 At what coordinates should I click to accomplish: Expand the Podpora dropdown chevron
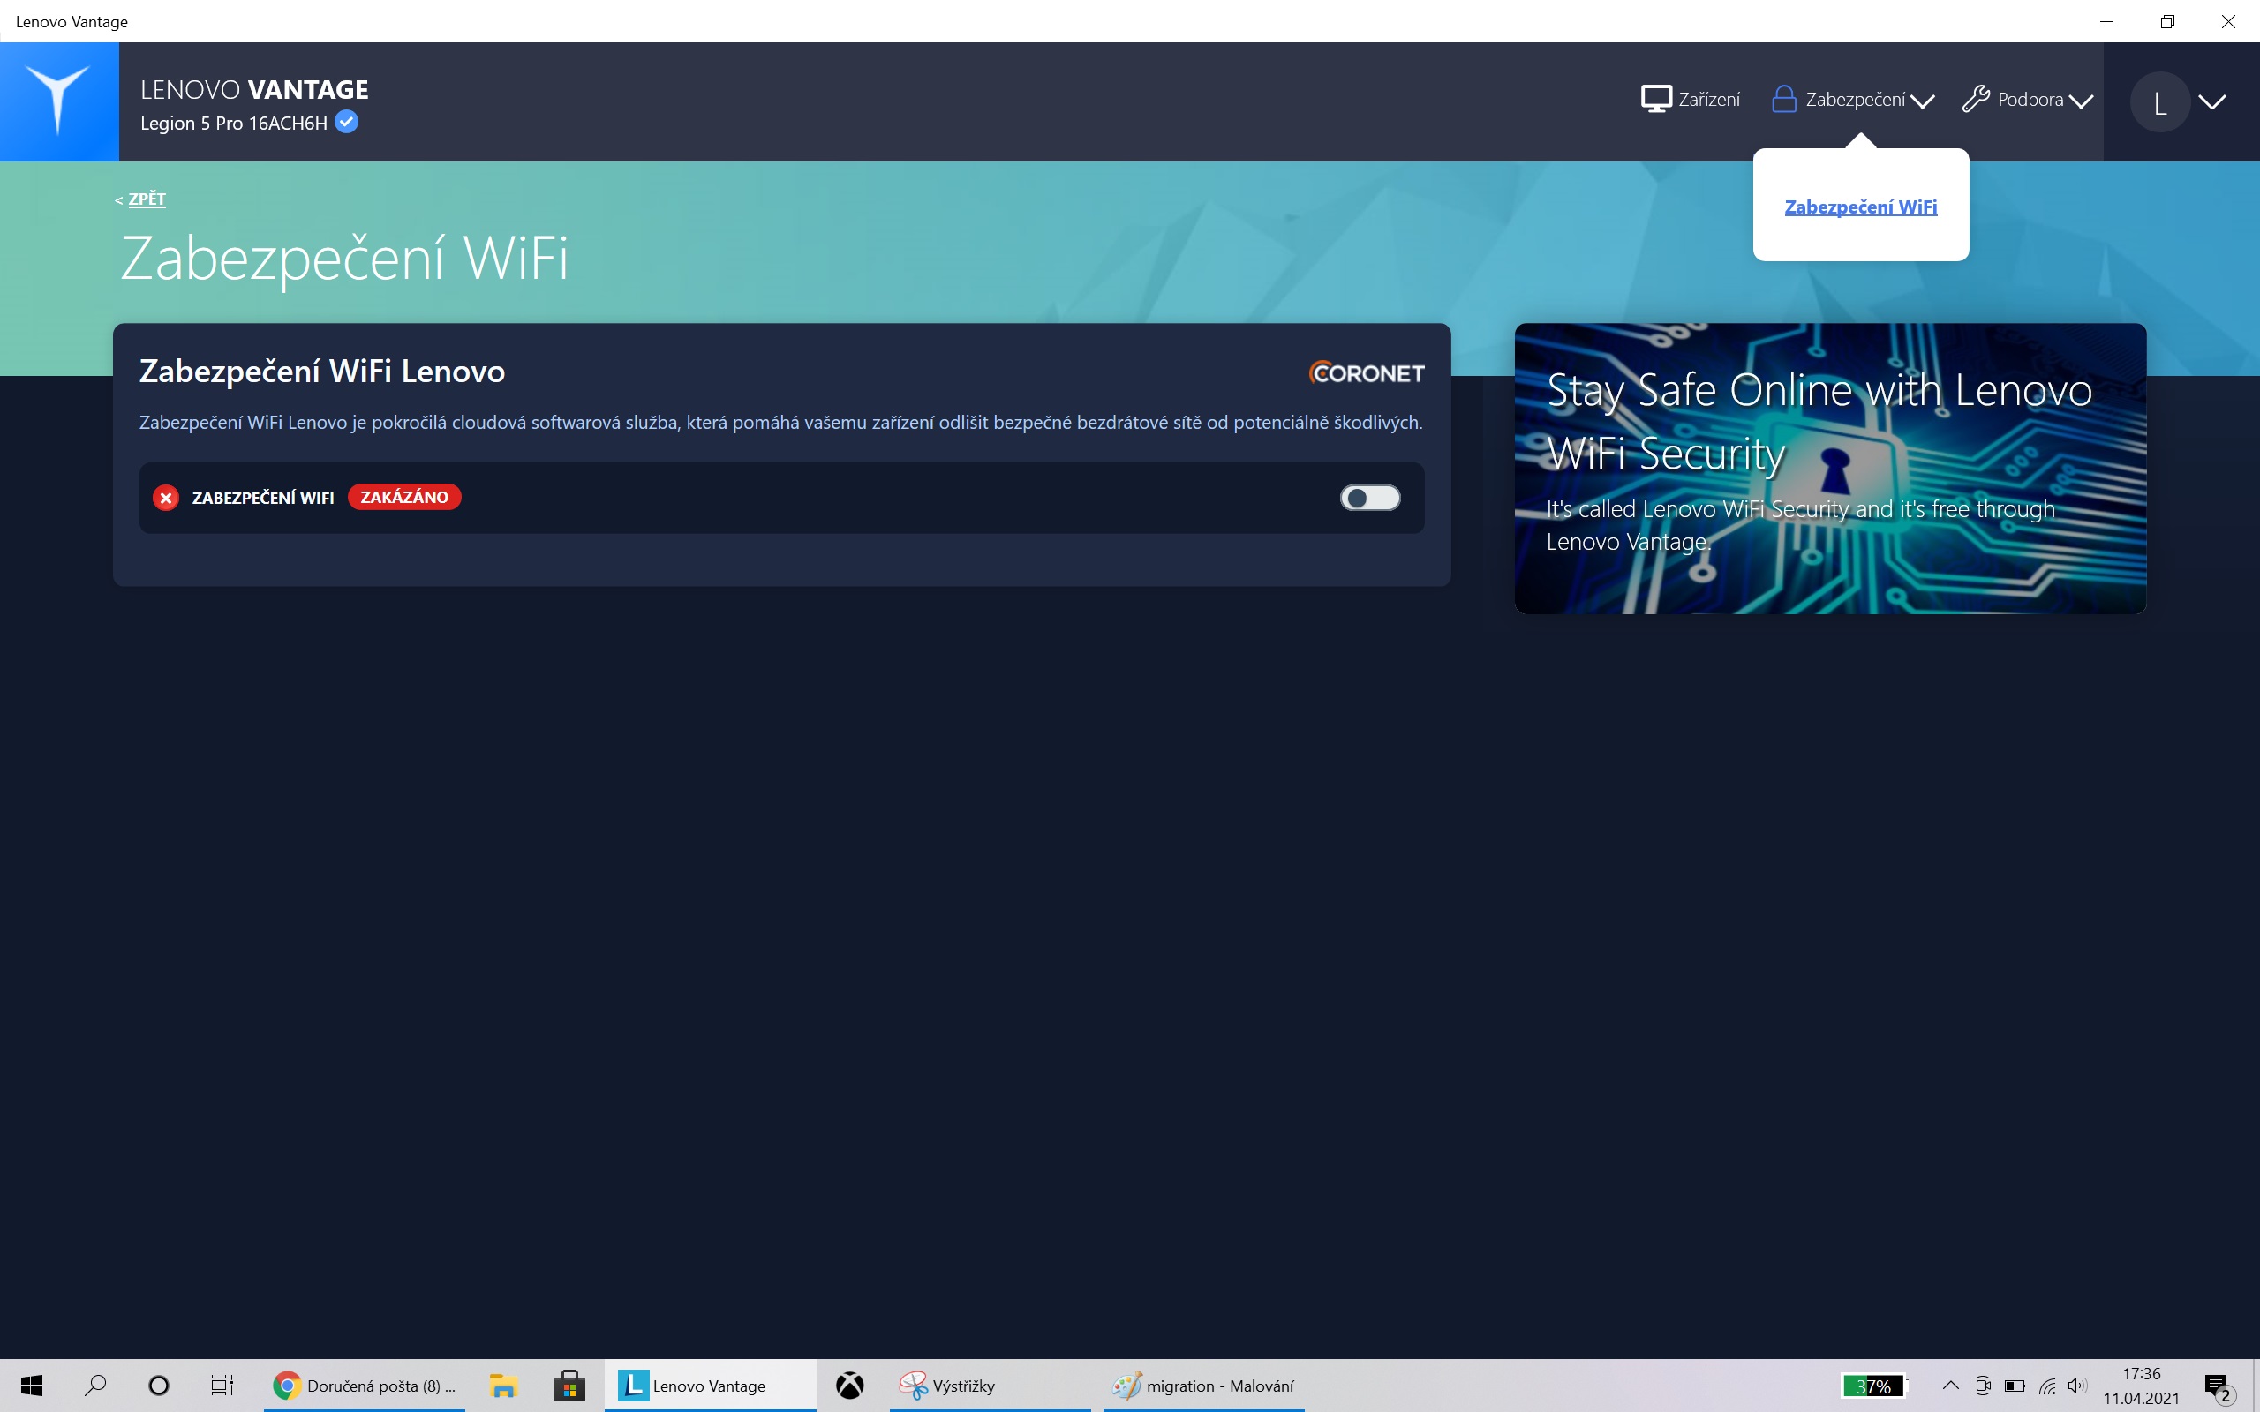coord(2081,101)
